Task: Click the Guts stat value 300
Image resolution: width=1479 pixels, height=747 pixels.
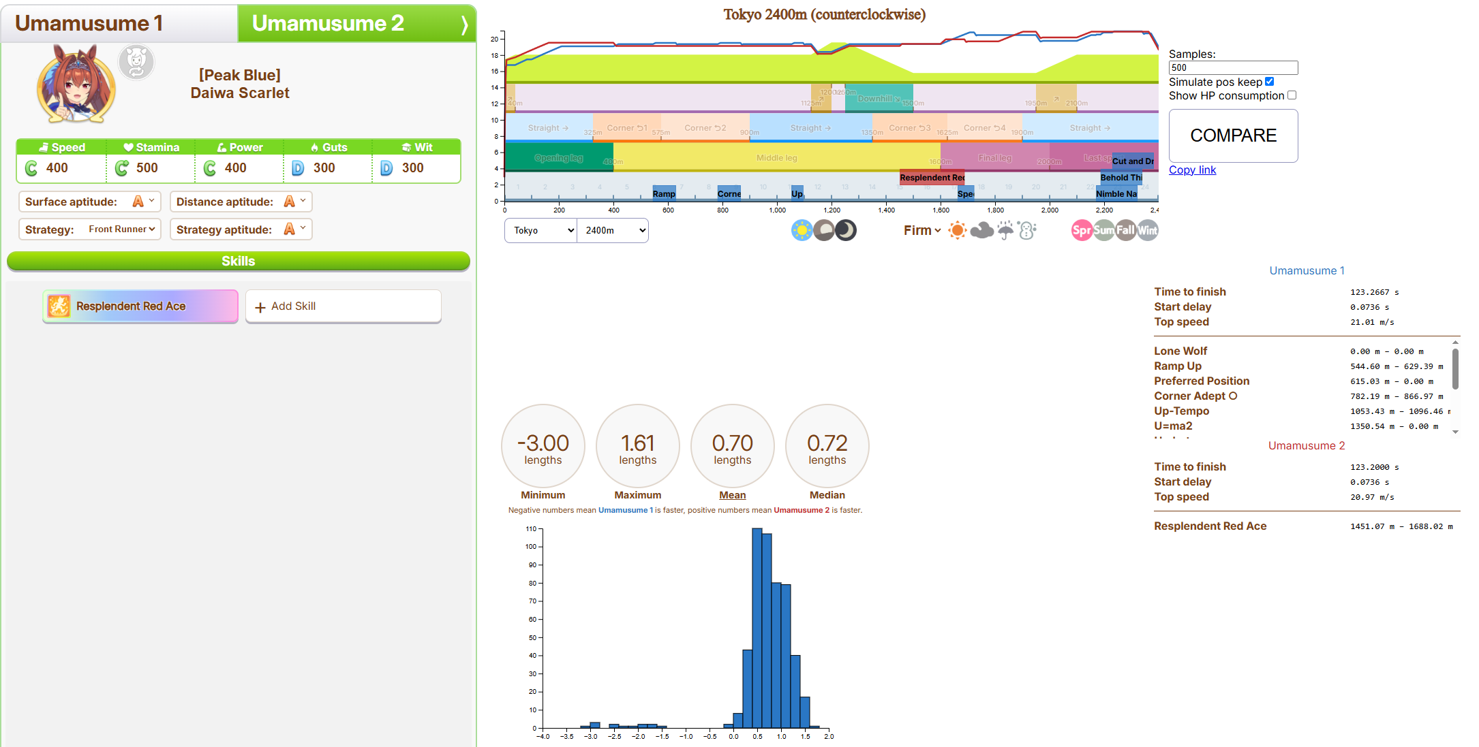Action: pyautogui.click(x=324, y=168)
